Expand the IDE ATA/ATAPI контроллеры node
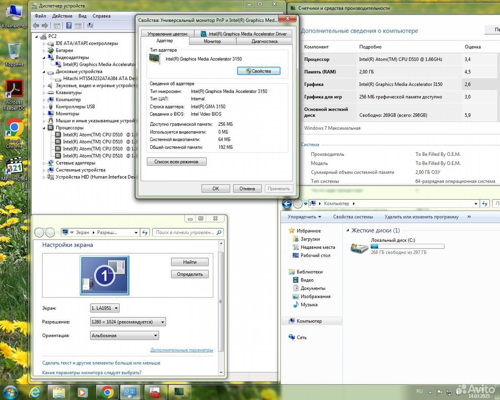Viewport: 500px width, 400px height. coord(44,43)
